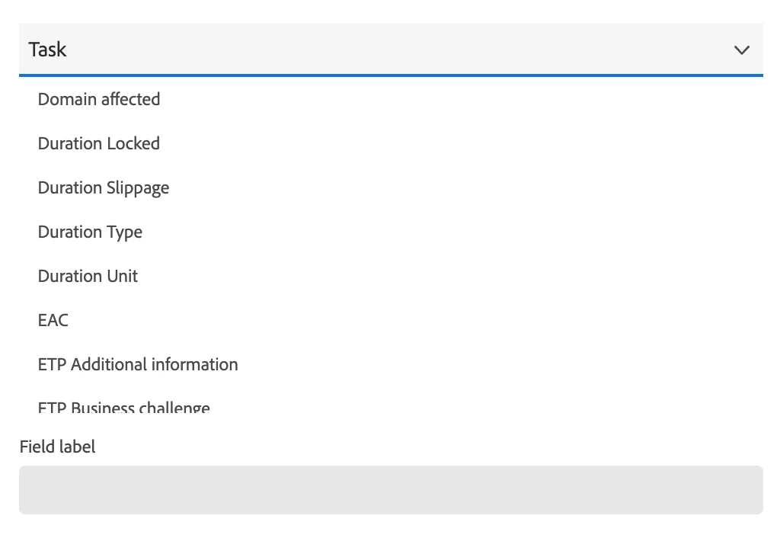This screenshot has width=777, height=538.
Task: Click the Field label input box
Action: pos(391,490)
